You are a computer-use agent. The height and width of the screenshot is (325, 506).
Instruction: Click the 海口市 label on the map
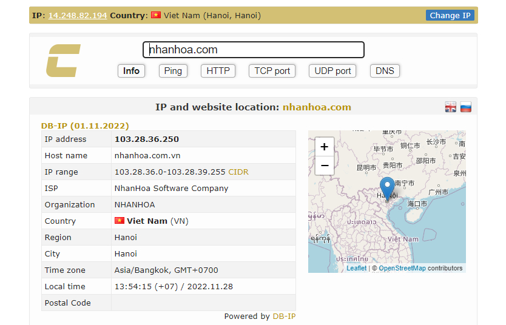(x=417, y=204)
